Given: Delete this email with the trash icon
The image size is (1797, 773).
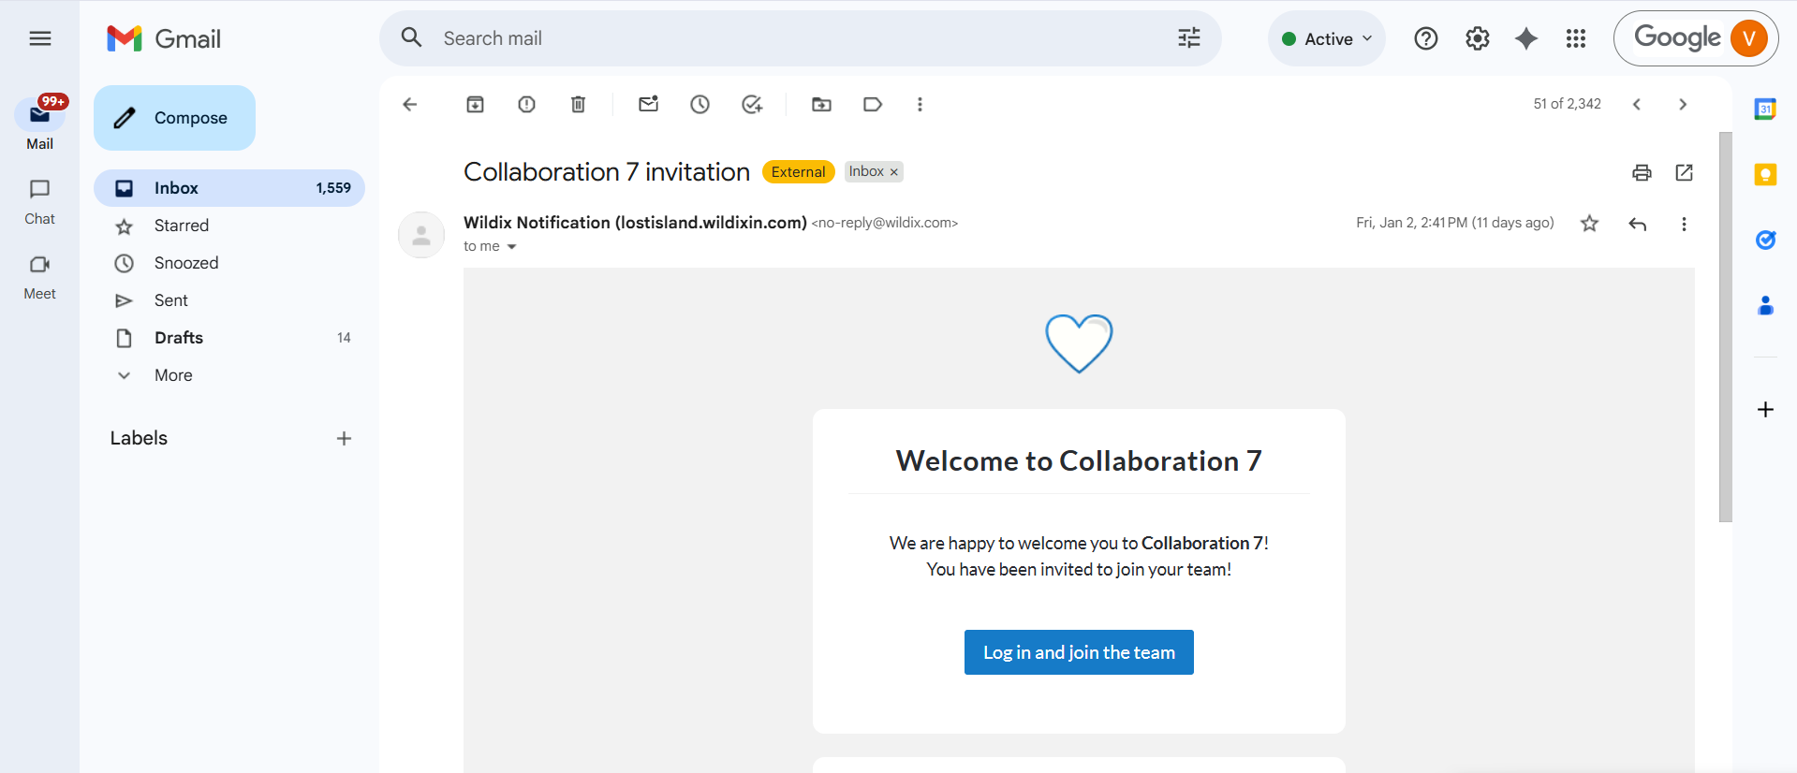Looking at the screenshot, I should pyautogui.click(x=579, y=104).
